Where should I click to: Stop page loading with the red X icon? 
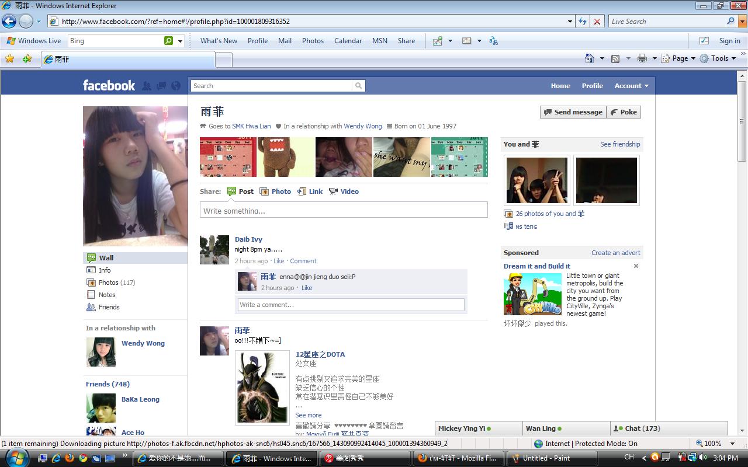[597, 22]
